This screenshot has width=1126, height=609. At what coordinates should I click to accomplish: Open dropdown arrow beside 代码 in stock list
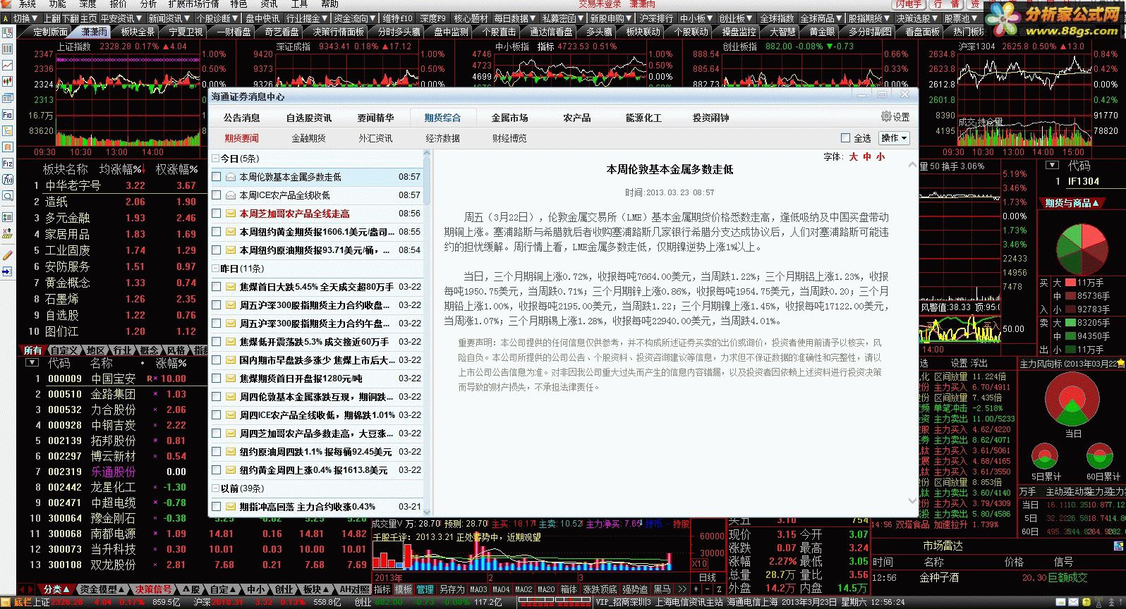(x=32, y=363)
